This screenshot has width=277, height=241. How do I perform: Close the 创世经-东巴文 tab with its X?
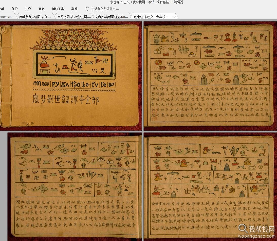175,17
